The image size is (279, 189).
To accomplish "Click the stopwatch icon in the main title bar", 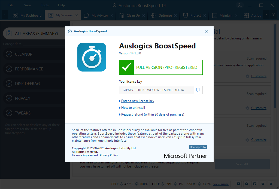I will point(115,5).
